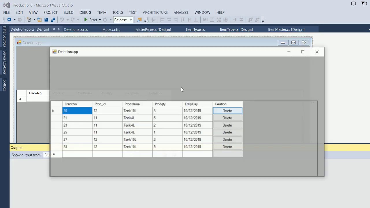The width and height of the screenshot is (370, 208).
Task: Open the TEAM menu
Action: [x=102, y=12]
